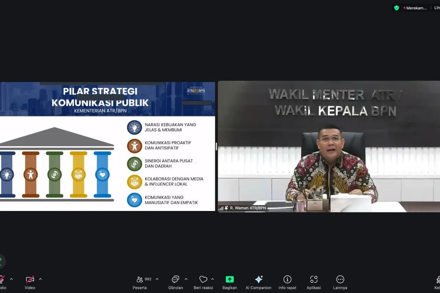This screenshot has height=293, width=440.
Task: Click the Lainnya more options icon
Action: pos(340,279)
